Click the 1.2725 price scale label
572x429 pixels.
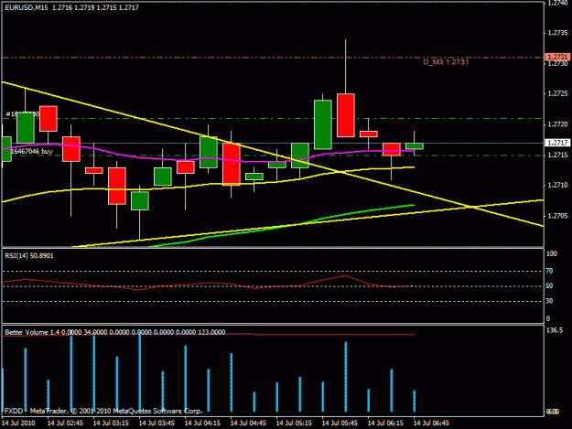coord(557,93)
